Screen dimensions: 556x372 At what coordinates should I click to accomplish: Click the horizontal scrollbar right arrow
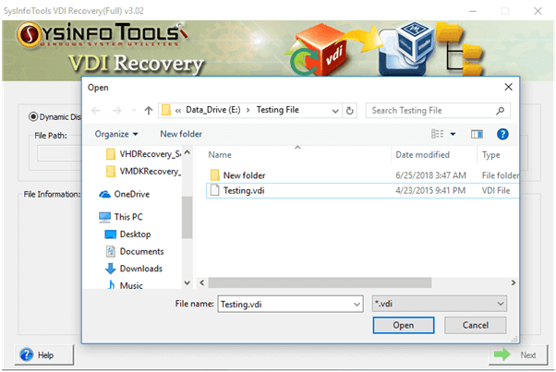[514, 282]
